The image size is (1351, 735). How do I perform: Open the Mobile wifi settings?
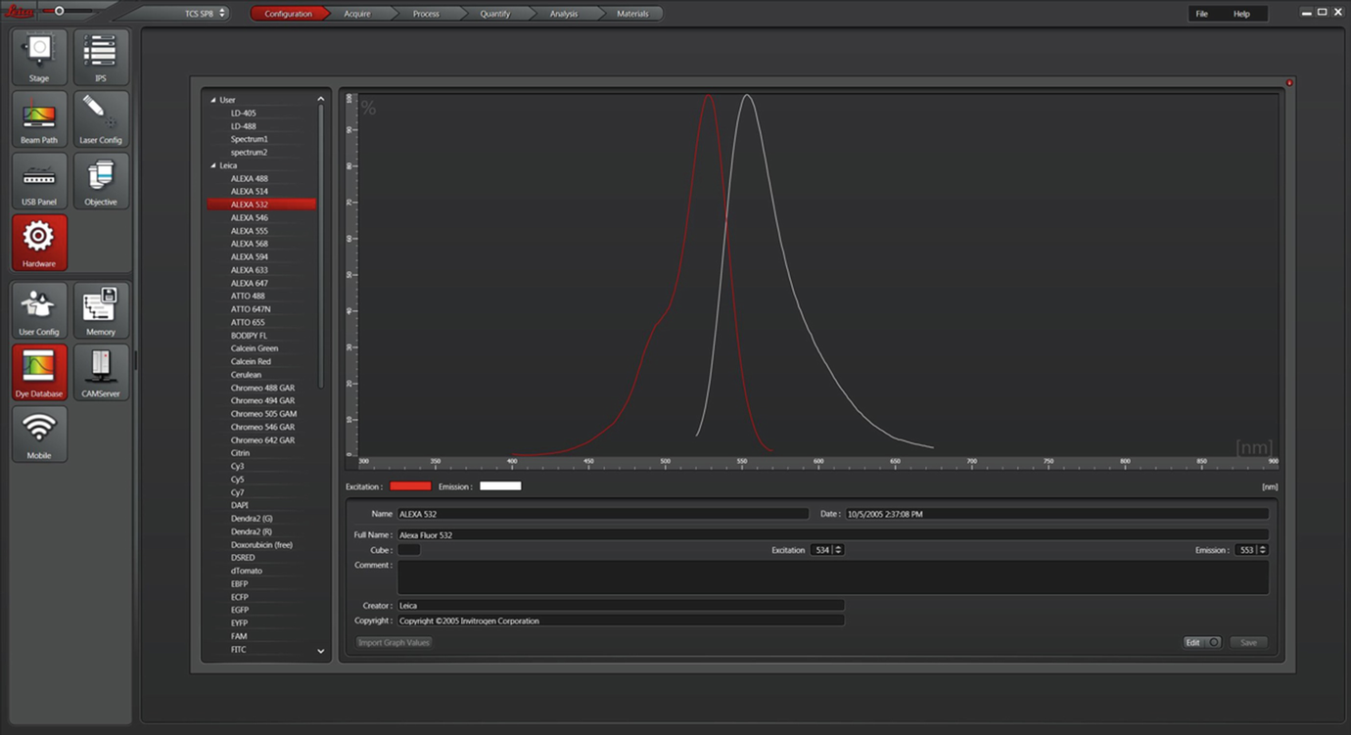tap(39, 435)
